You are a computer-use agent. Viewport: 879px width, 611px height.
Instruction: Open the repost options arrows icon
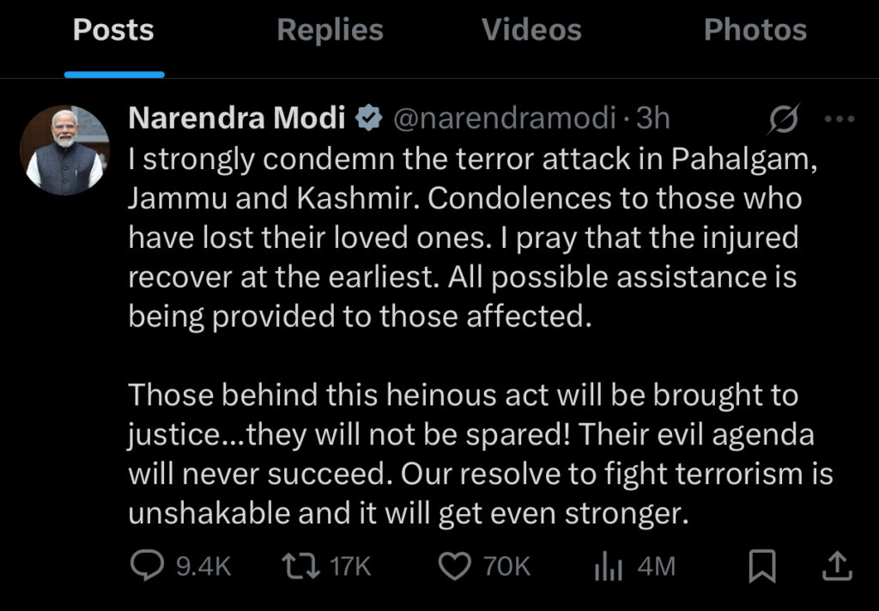tap(301, 566)
